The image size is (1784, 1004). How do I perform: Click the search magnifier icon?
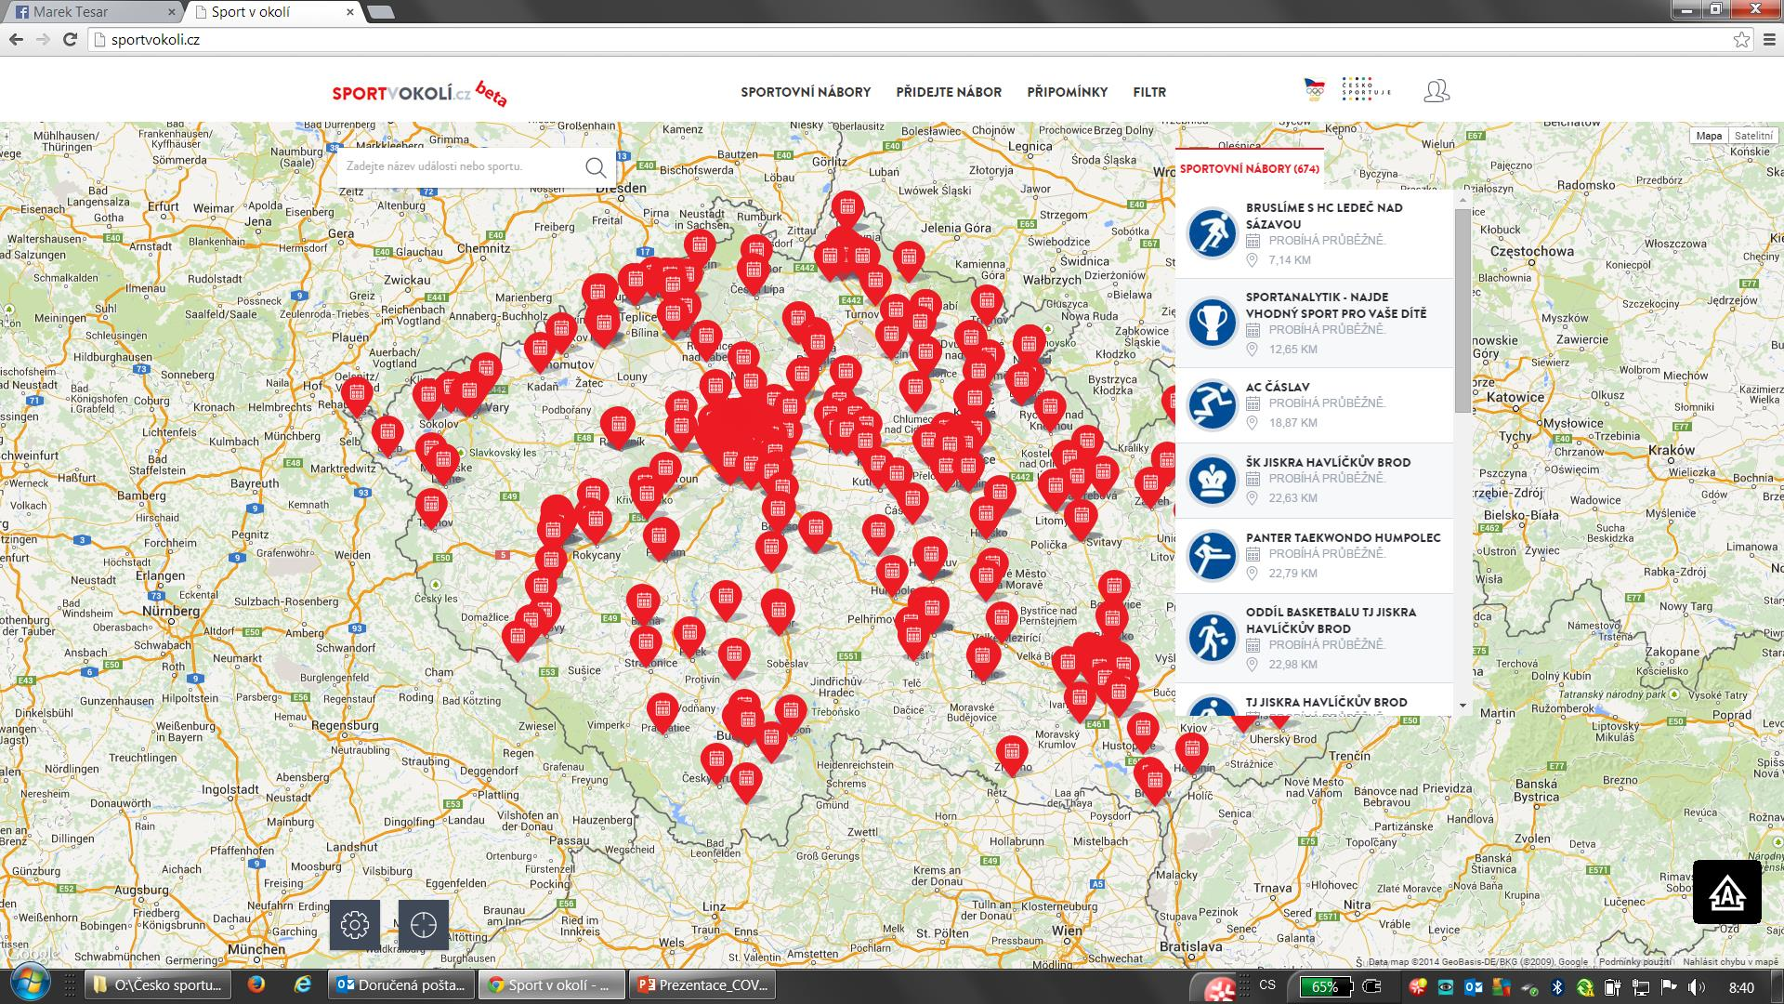tap(596, 167)
